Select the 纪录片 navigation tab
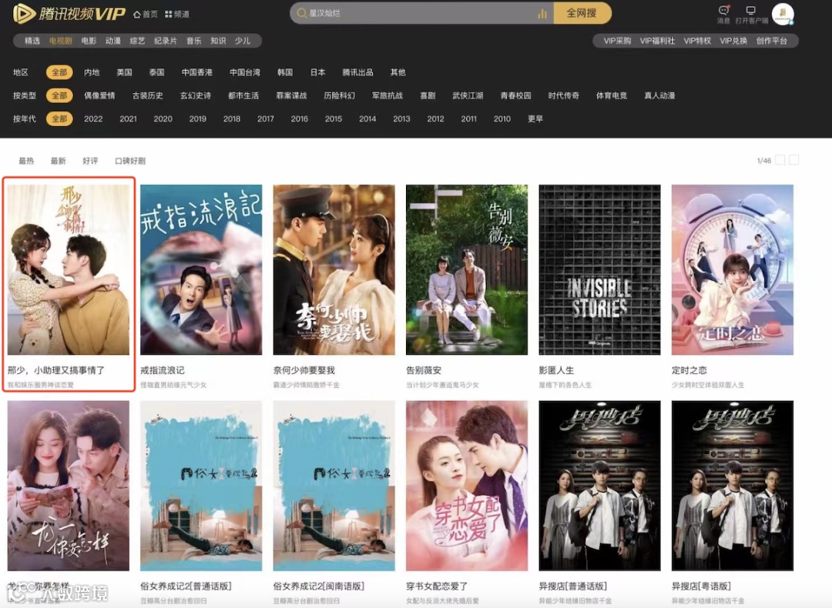The image size is (832, 608). [x=166, y=41]
